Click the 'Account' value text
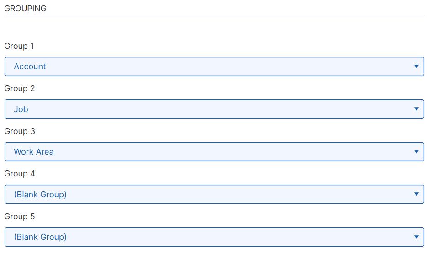The width and height of the screenshot is (428, 253). pyautogui.click(x=30, y=67)
